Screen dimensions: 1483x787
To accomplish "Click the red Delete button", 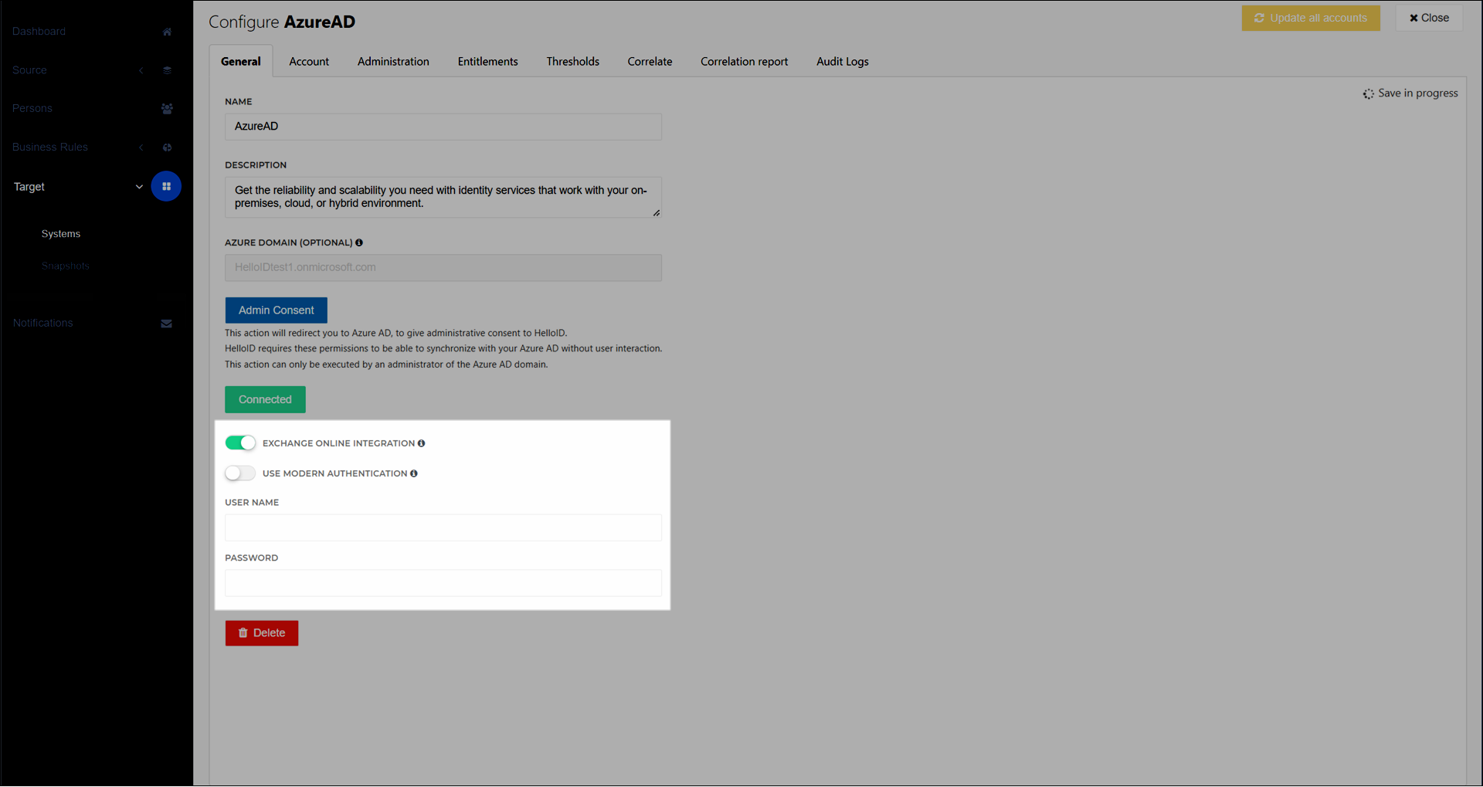I will 262,633.
